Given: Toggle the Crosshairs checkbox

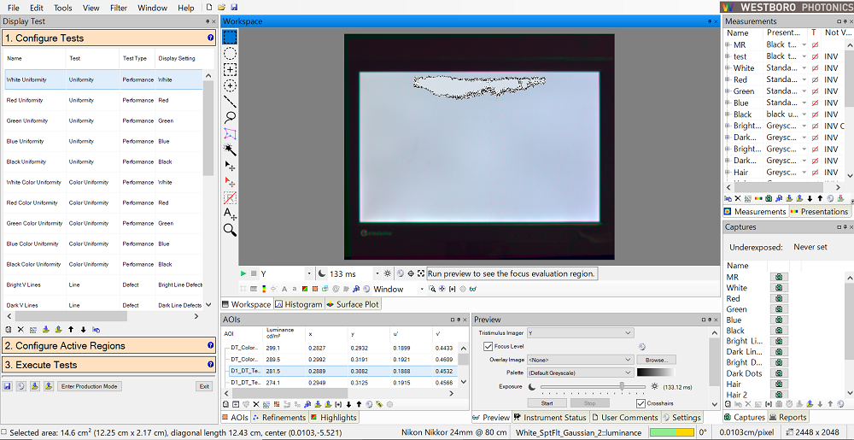Looking at the screenshot, I should 641,403.
